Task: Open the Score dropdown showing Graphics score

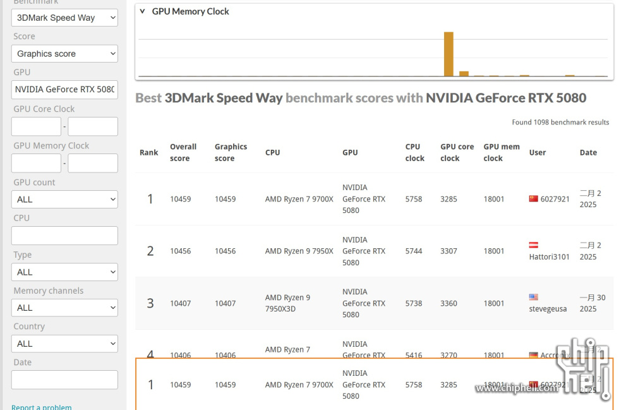Action: point(64,54)
